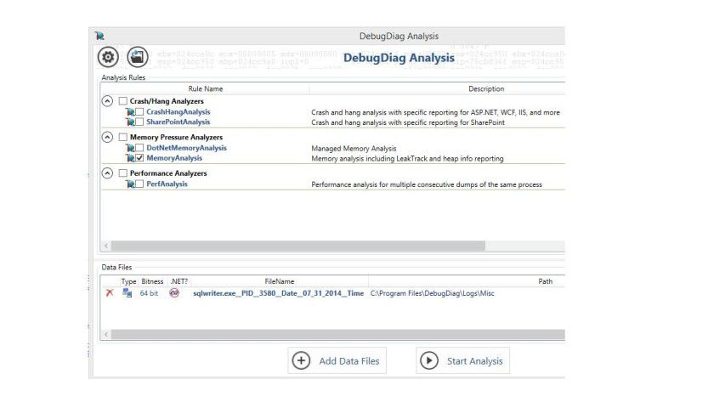Click the Data Files horizontal scrollbar thumb
714x402 pixels.
click(x=338, y=335)
